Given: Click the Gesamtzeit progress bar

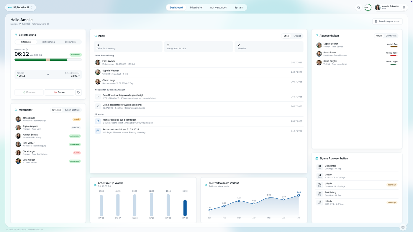Looking at the screenshot, I should (48, 60).
